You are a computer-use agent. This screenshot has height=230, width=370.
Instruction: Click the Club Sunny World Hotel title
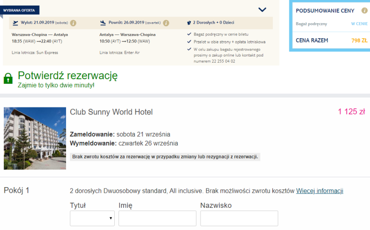point(111,112)
